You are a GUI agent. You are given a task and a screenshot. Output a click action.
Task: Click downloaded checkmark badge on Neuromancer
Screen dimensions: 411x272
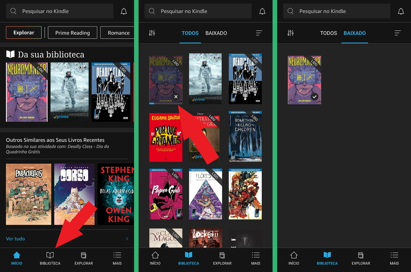click(x=314, y=96)
